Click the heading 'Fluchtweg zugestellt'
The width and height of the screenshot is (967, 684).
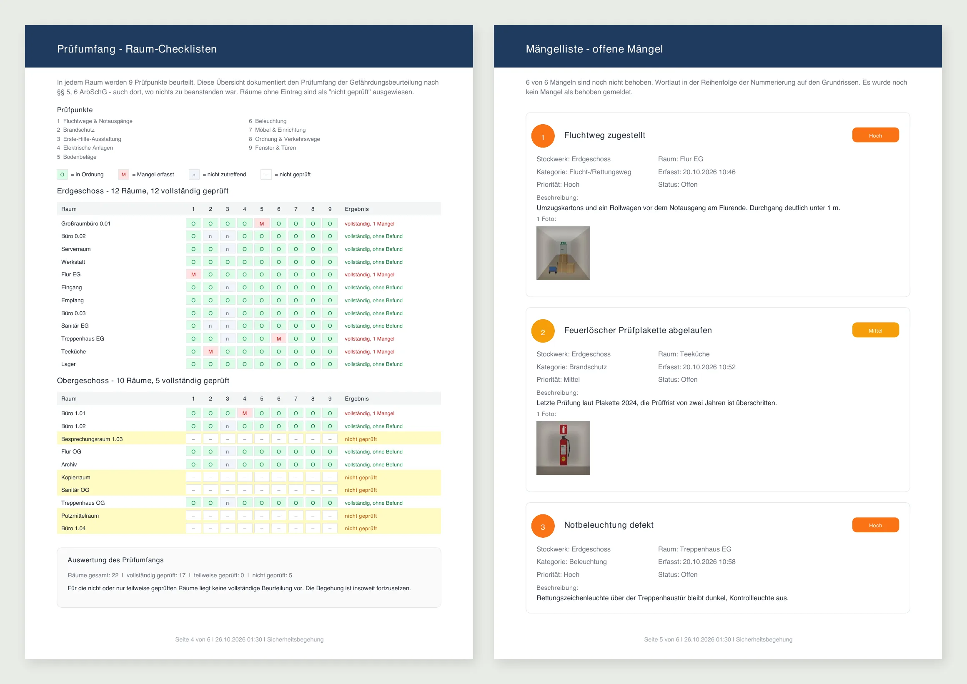(x=604, y=135)
